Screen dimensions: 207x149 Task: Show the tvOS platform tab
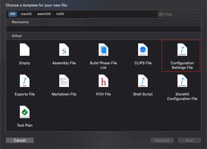60,14
